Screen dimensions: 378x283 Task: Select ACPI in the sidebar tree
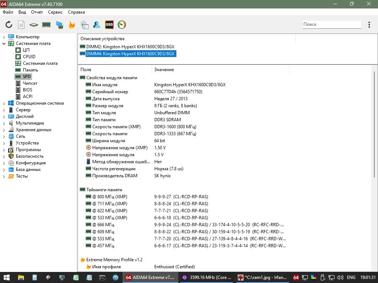[x=27, y=97]
